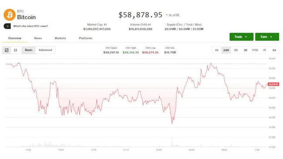
Task: Expand the Trade dropdown arrow
Action: [246, 37]
